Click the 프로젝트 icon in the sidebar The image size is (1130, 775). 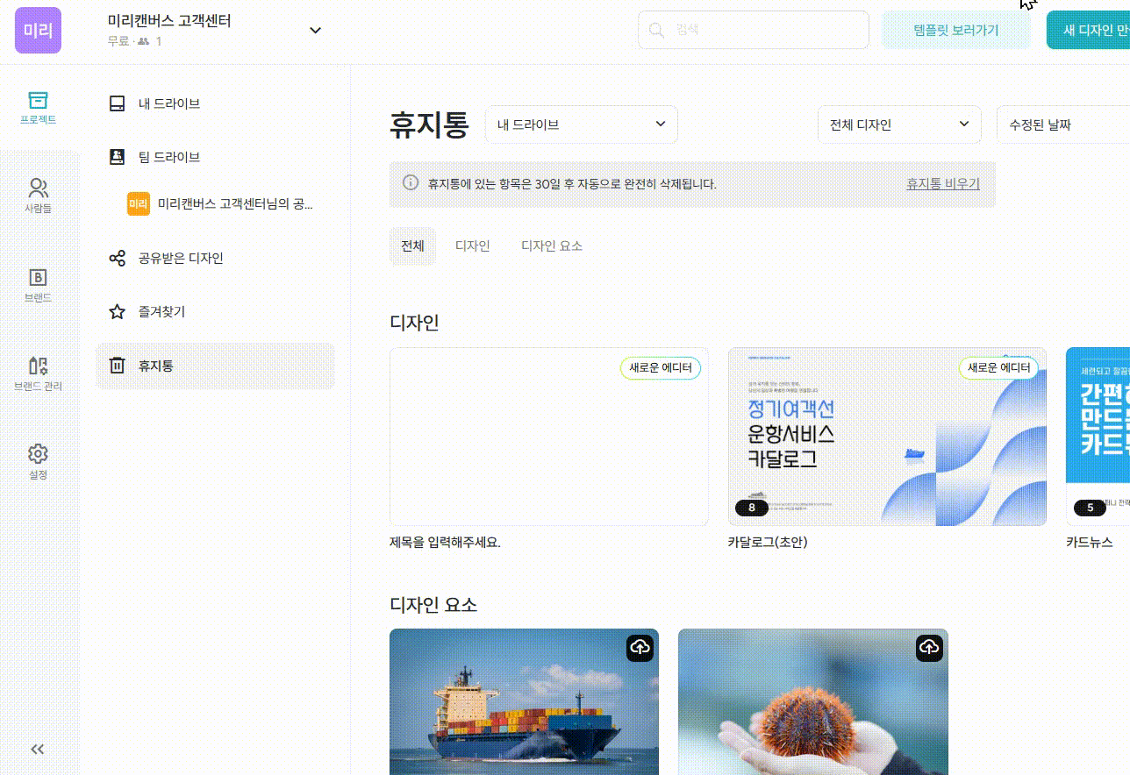[38, 101]
